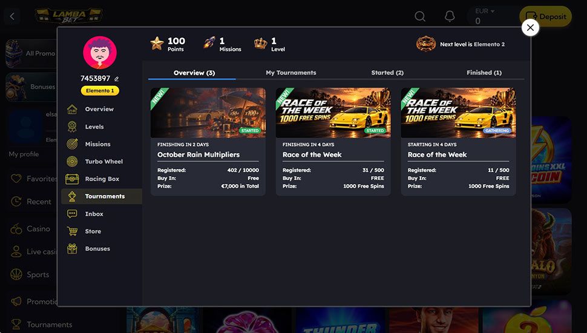Select the Missions target icon
The height and width of the screenshot is (333, 587).
72,144
